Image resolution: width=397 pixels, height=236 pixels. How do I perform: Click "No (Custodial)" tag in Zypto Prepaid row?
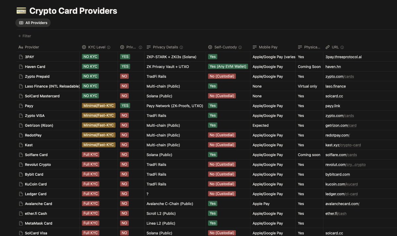click(x=222, y=76)
